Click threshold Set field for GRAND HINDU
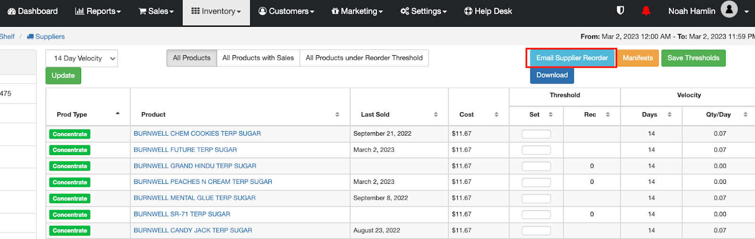Image resolution: width=755 pixels, height=239 pixels. tap(536, 166)
